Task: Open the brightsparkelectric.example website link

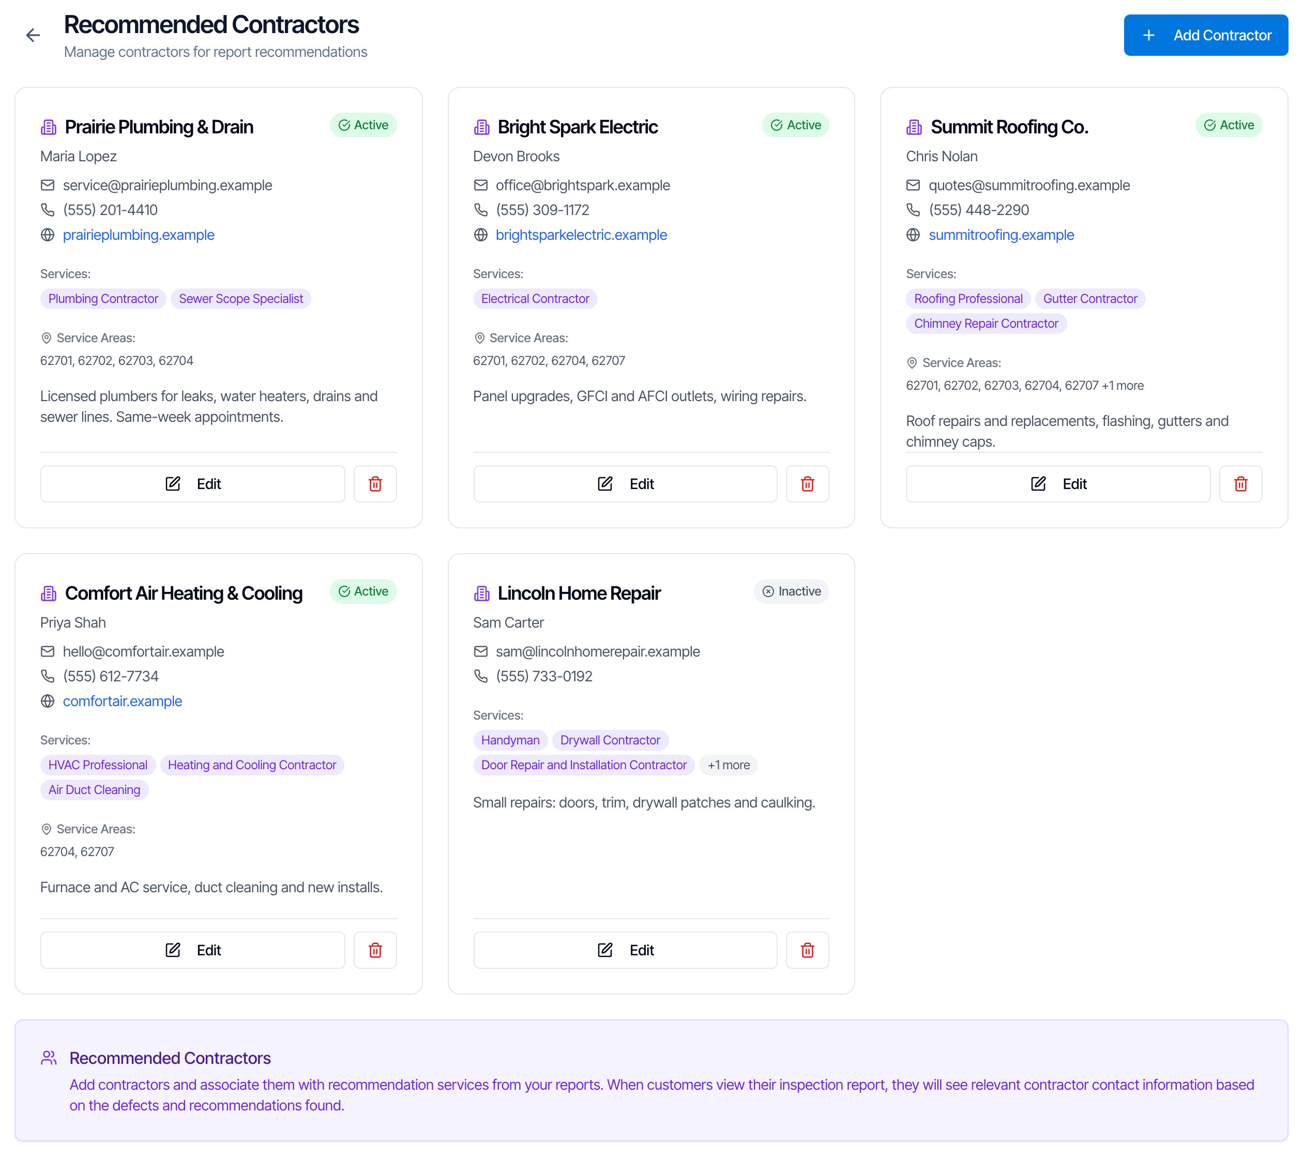Action: [x=581, y=235]
